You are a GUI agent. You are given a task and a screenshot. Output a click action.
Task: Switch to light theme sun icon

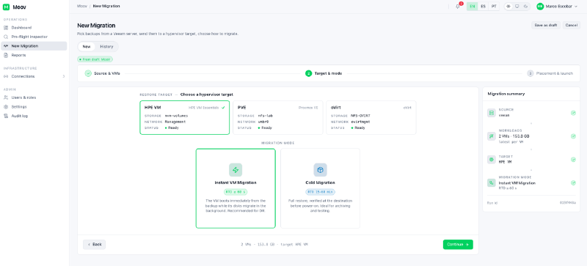(508, 7)
